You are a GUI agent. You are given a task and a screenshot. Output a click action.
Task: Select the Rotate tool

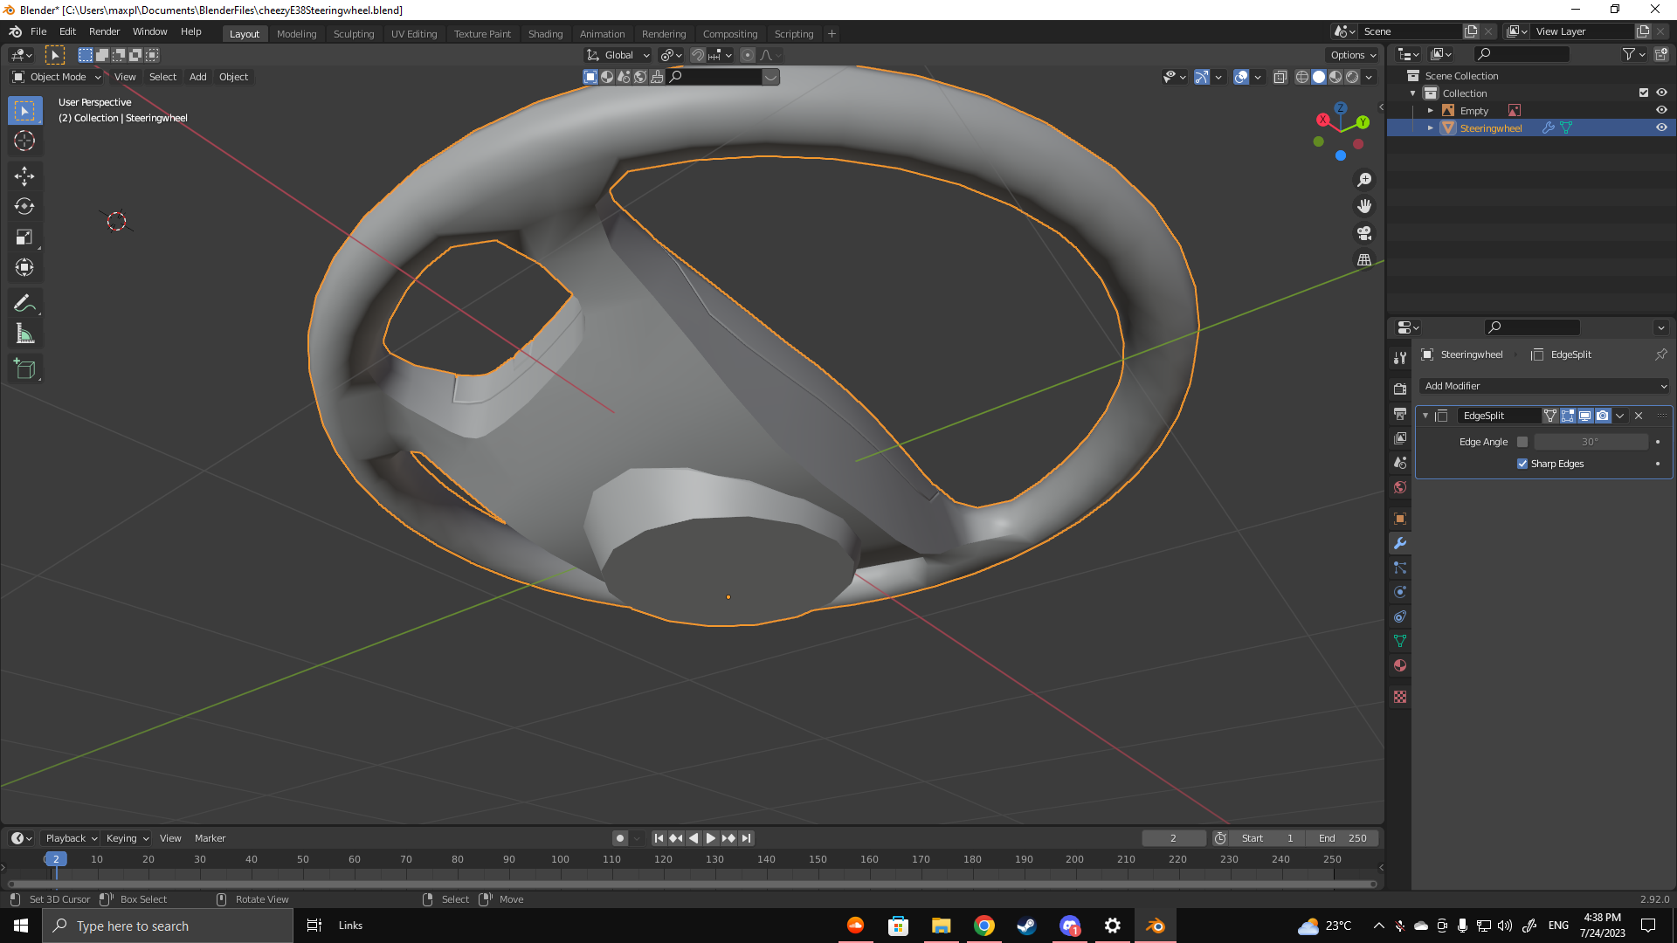(x=24, y=207)
